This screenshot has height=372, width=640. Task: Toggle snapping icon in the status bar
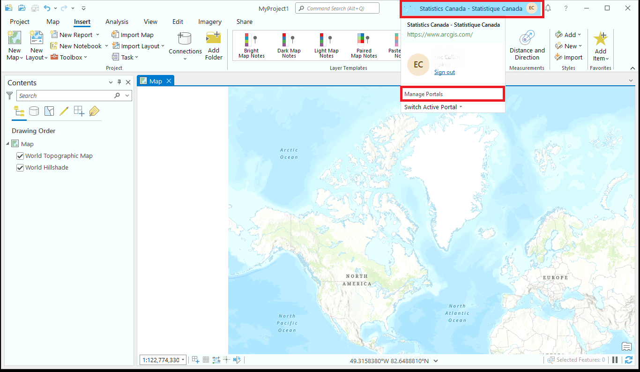tap(195, 360)
